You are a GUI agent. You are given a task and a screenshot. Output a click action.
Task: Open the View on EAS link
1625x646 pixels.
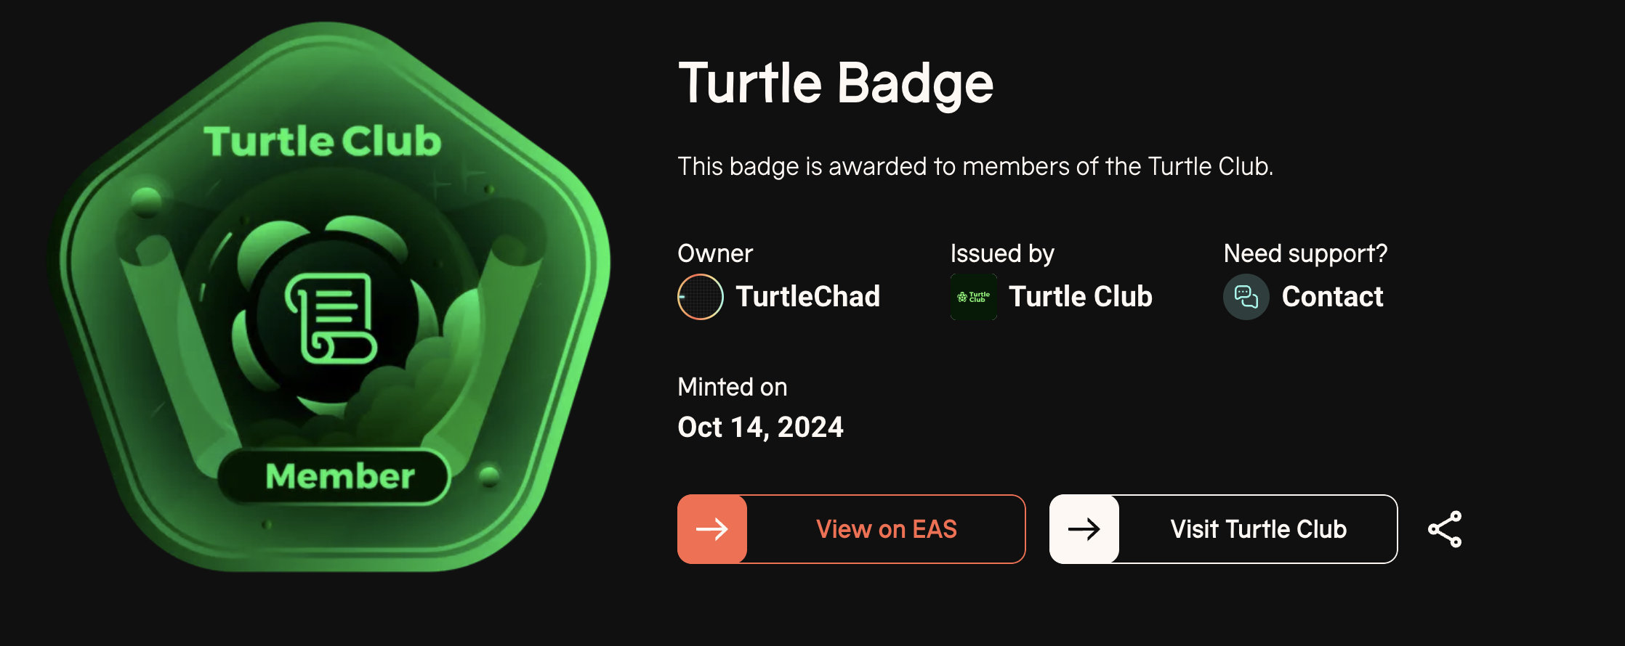(x=886, y=529)
